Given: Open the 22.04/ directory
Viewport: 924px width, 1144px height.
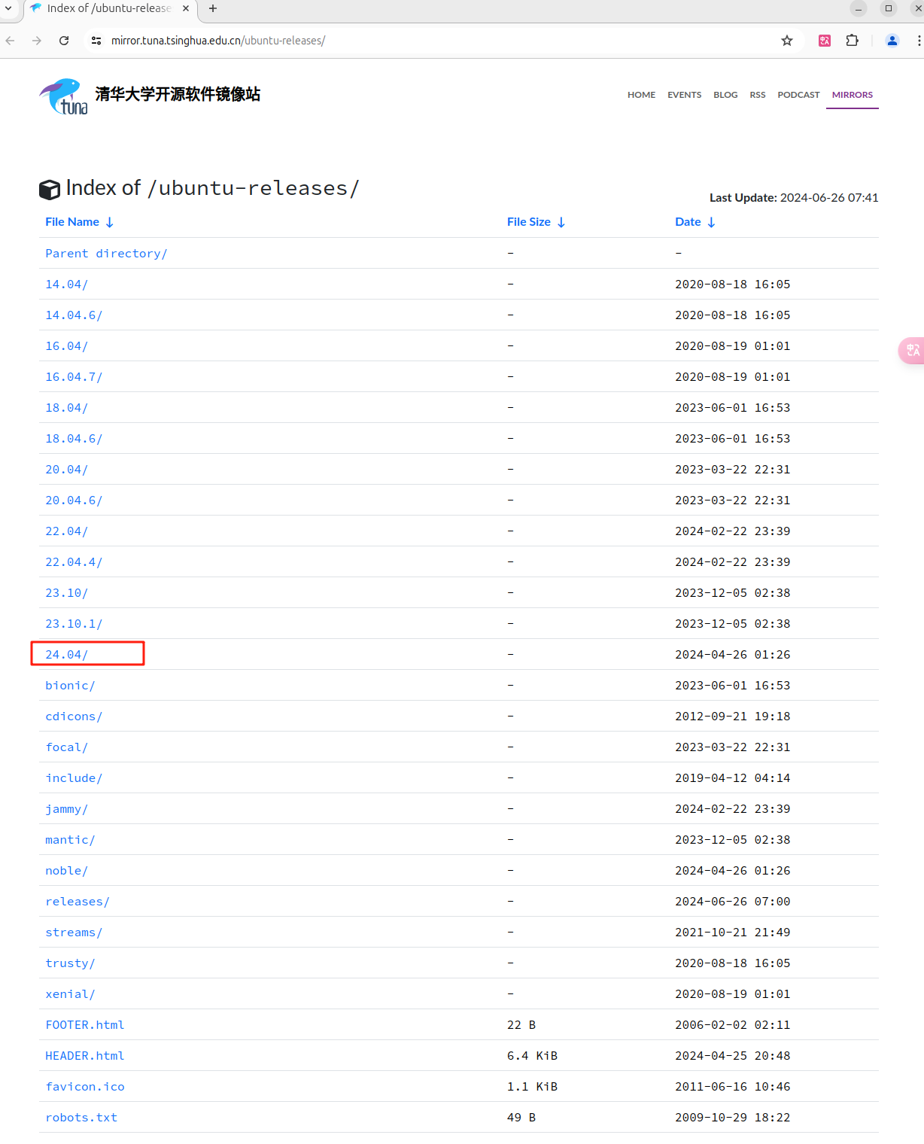Looking at the screenshot, I should tap(66, 531).
